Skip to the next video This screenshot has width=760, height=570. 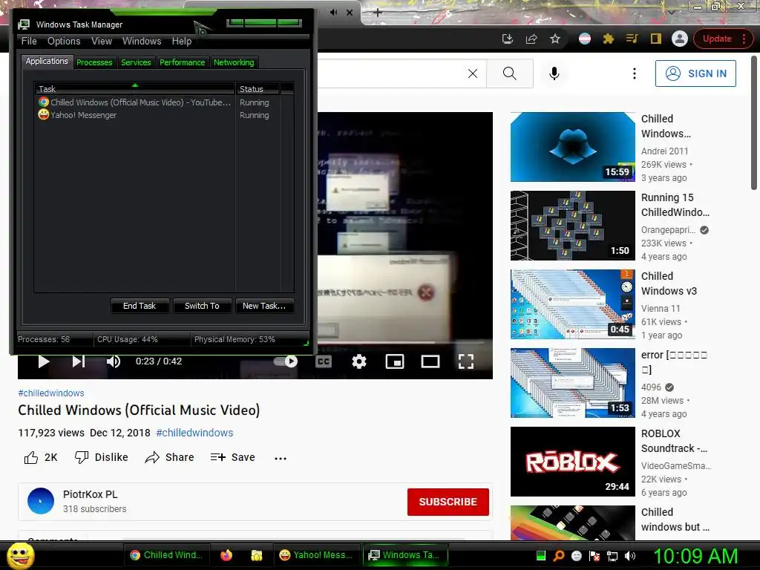coord(79,361)
